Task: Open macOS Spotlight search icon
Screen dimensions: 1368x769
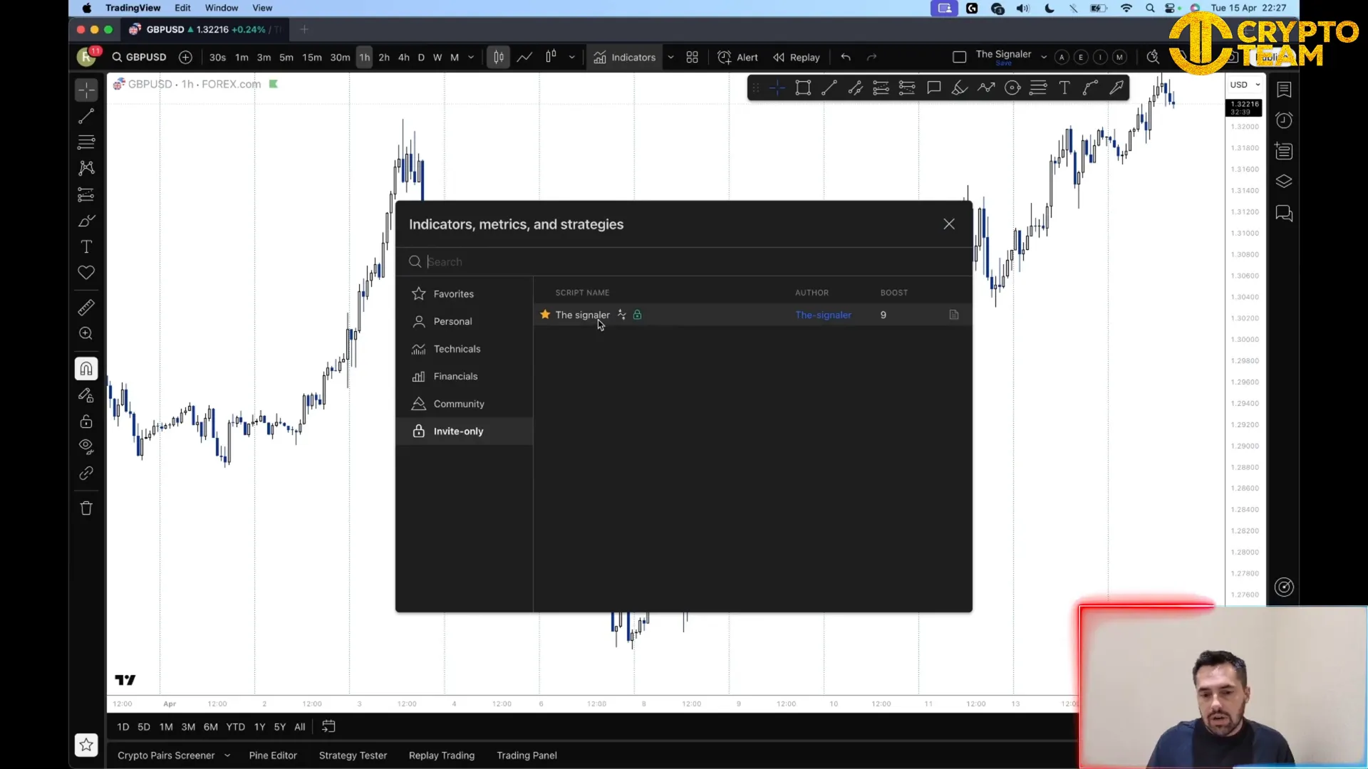Action: [x=1150, y=8]
